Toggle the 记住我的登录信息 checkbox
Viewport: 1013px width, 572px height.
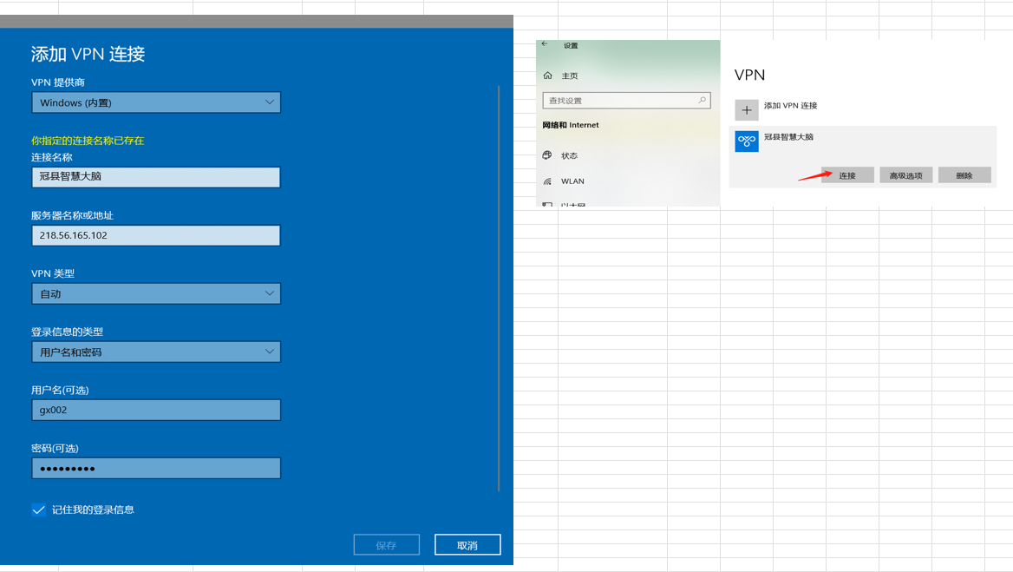(x=38, y=510)
